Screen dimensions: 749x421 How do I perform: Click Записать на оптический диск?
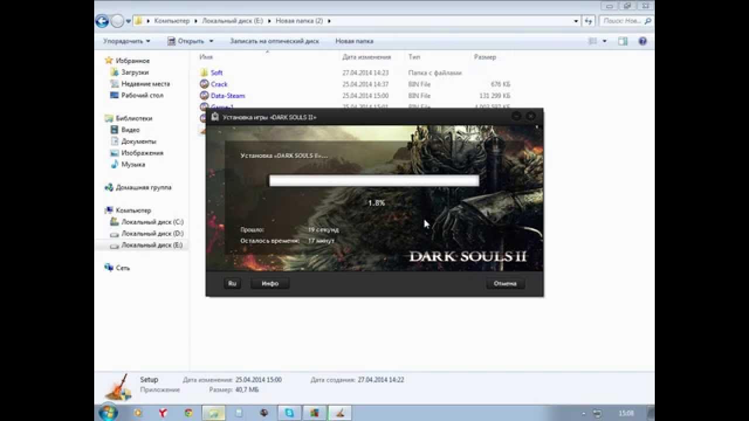point(274,41)
